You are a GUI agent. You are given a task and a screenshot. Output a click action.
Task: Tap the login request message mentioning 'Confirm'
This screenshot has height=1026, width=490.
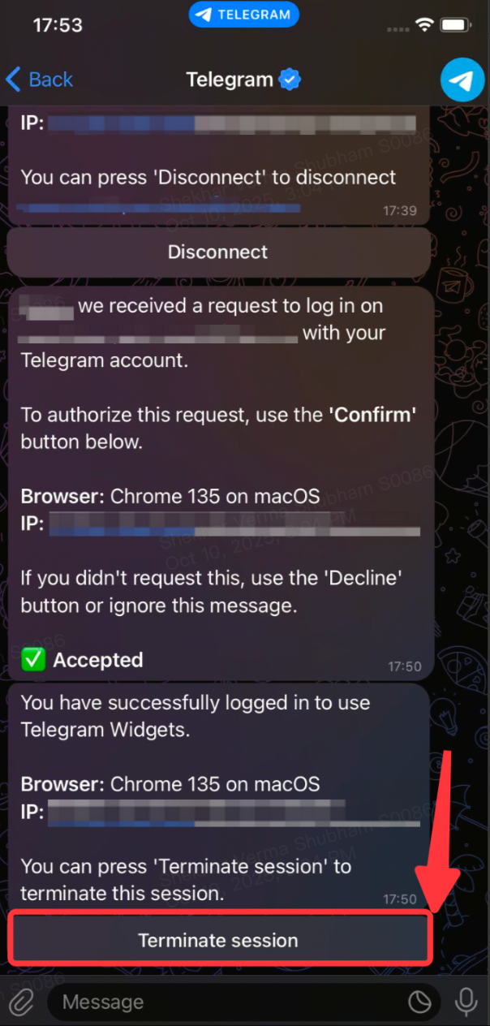(218, 483)
